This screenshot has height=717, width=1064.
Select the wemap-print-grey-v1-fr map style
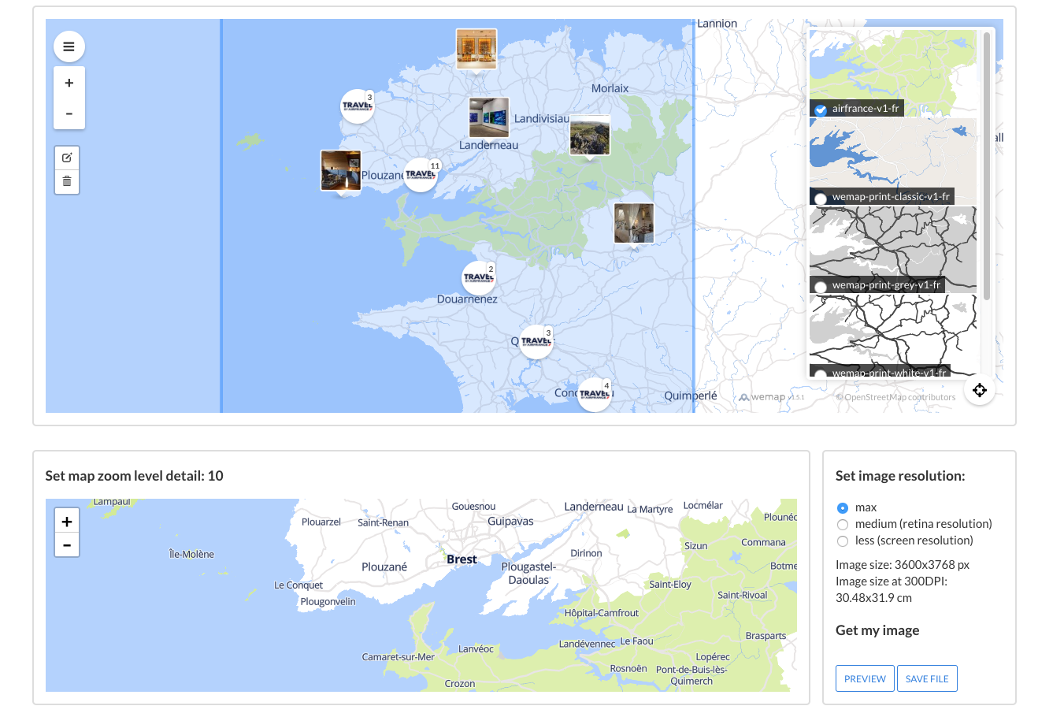820,287
